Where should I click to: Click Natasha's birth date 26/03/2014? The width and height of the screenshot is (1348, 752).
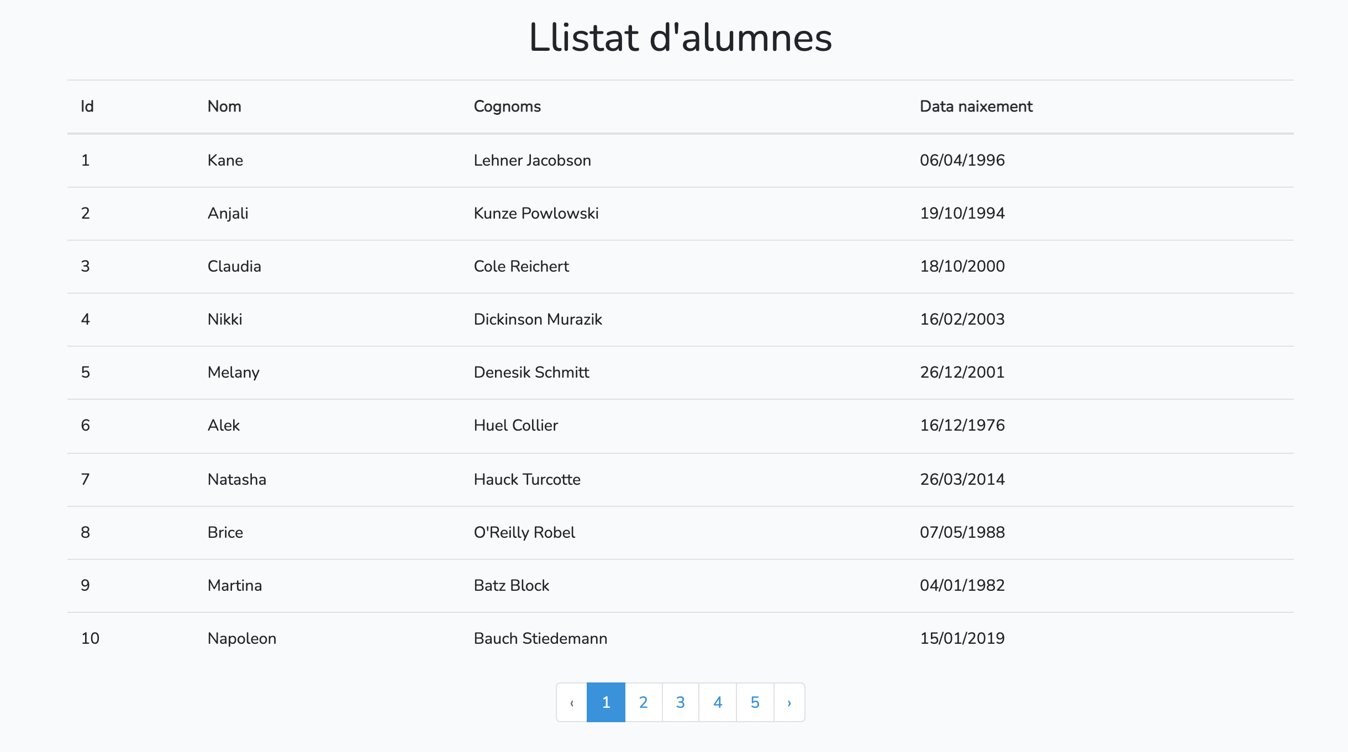962,479
